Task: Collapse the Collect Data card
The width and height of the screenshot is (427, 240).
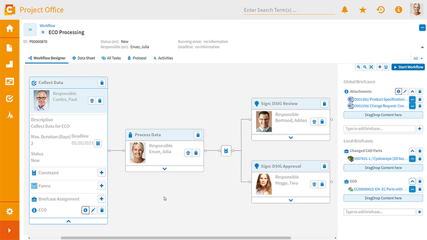Action: coord(68,221)
